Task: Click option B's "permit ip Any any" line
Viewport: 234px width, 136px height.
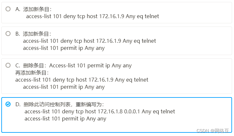Action: pyautogui.click(x=64, y=48)
